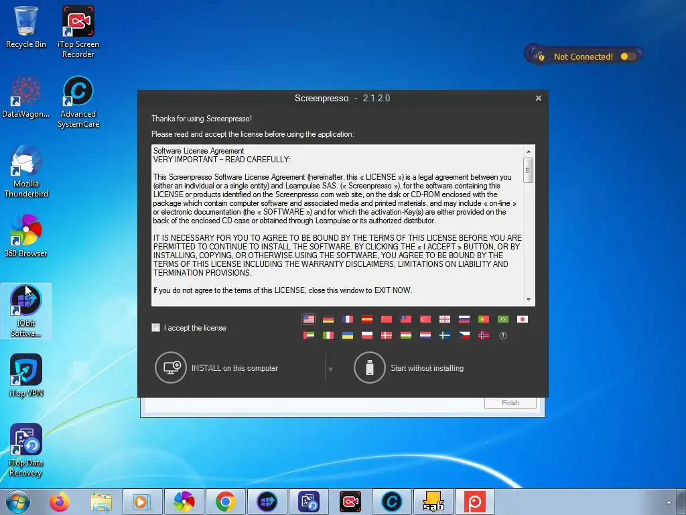Click Start without installing
The height and width of the screenshot is (515, 686).
click(x=409, y=368)
